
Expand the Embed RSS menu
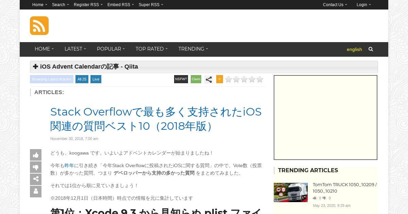(x=121, y=5)
